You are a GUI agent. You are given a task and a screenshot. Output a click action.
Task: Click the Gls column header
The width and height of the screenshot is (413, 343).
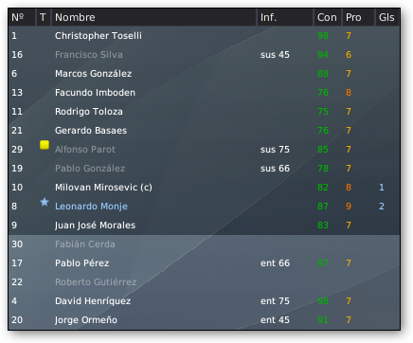click(387, 17)
